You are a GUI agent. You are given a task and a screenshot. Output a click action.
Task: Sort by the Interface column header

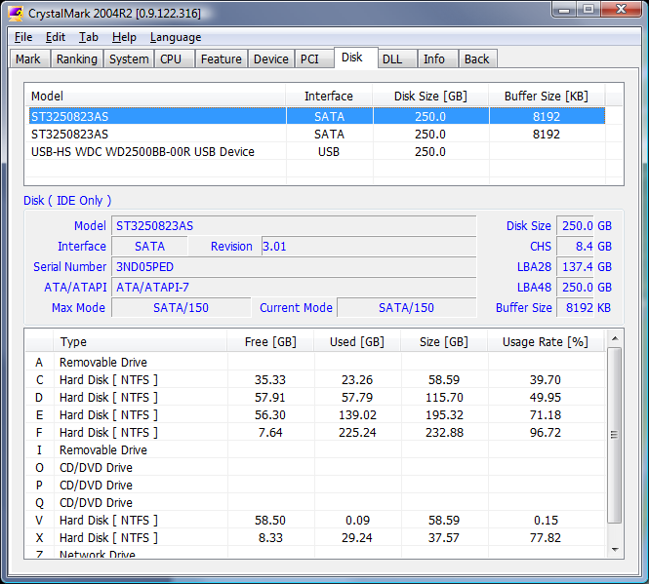329,96
